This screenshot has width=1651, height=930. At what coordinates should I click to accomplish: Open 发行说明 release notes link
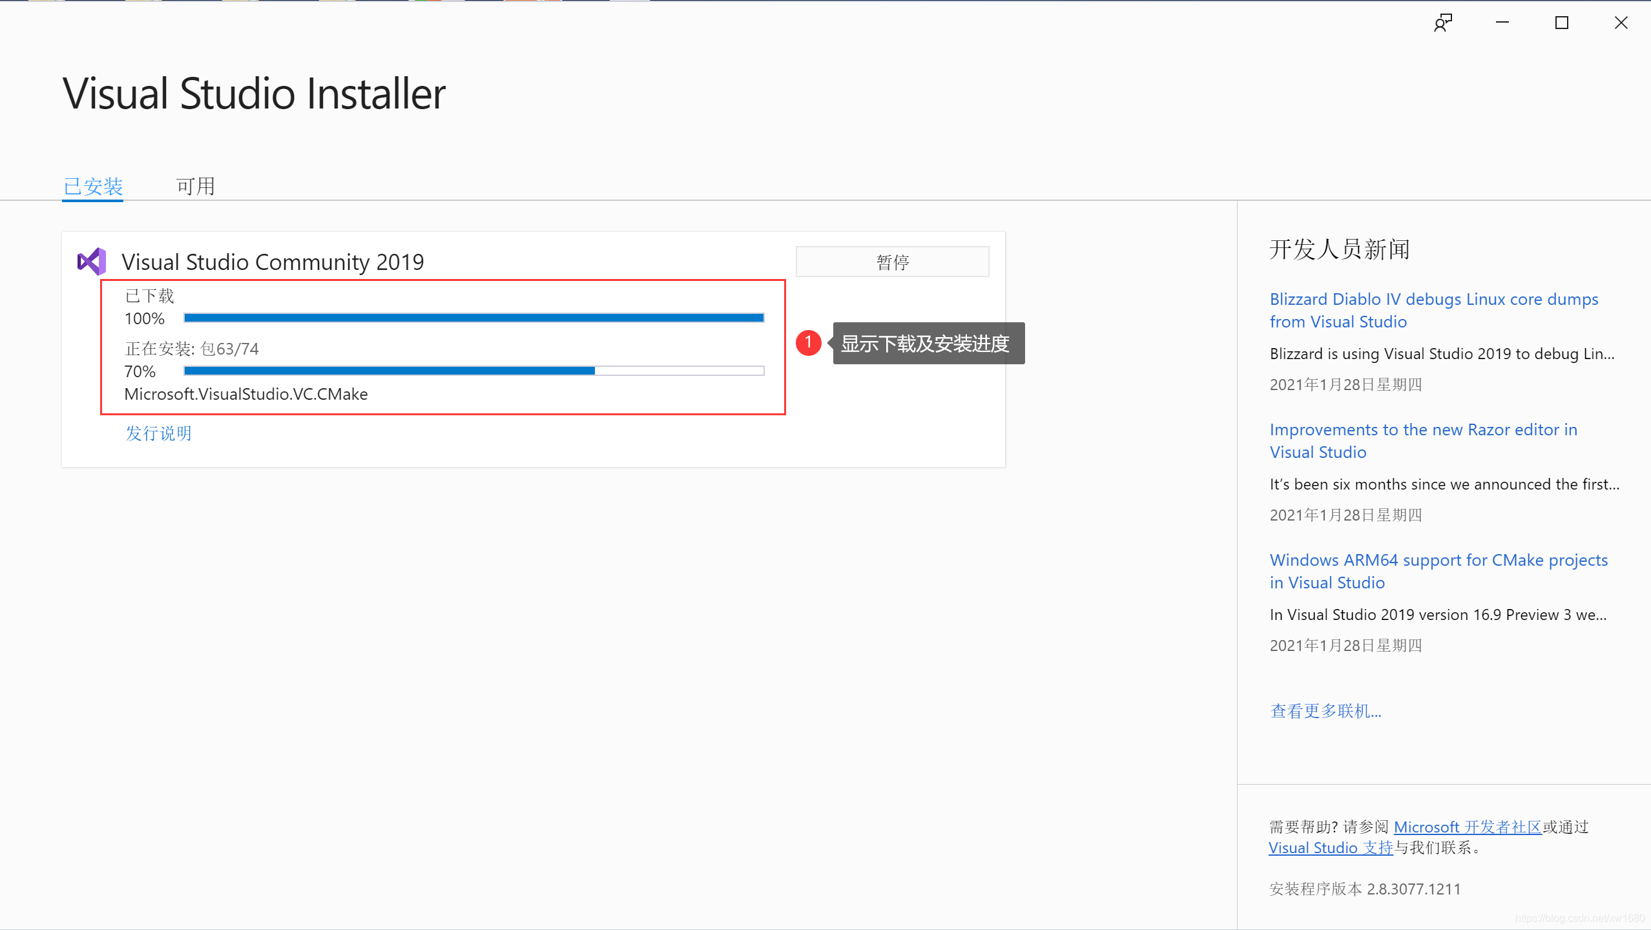point(159,433)
